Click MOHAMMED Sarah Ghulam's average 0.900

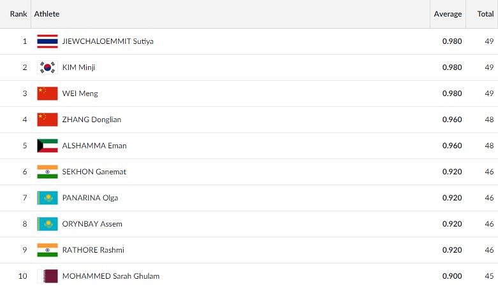452,276
